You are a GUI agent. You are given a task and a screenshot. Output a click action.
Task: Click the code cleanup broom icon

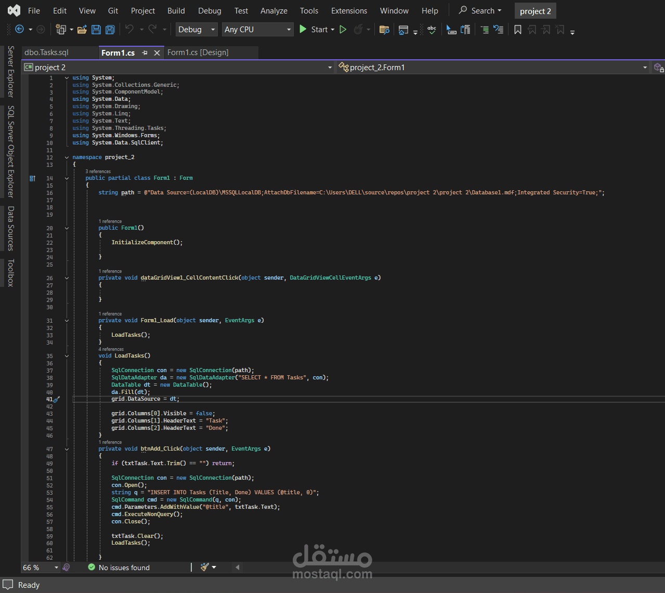[x=205, y=567]
